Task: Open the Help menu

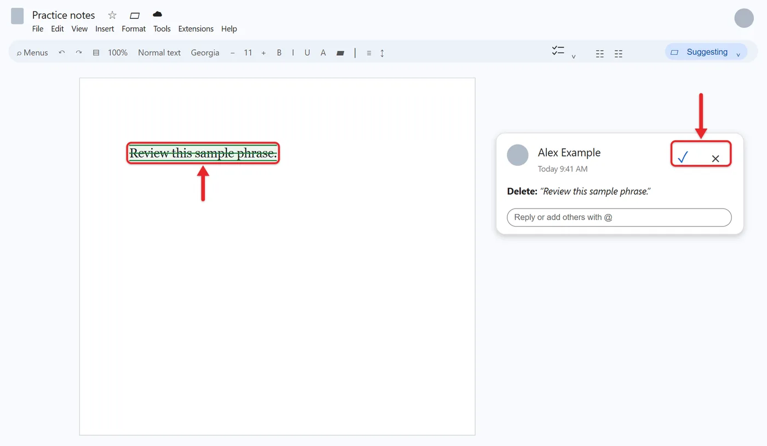Action: 229,29
